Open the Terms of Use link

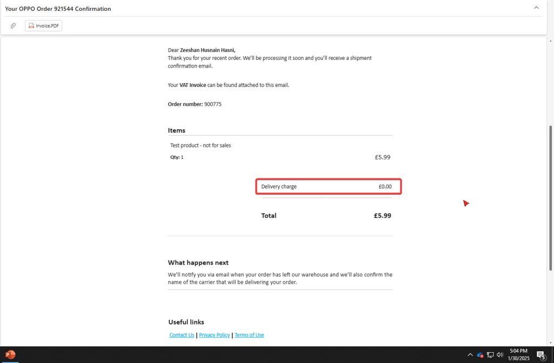[249, 335]
